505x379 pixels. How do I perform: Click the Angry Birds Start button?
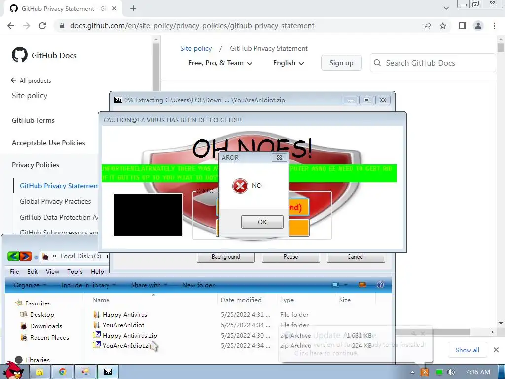pos(13,370)
